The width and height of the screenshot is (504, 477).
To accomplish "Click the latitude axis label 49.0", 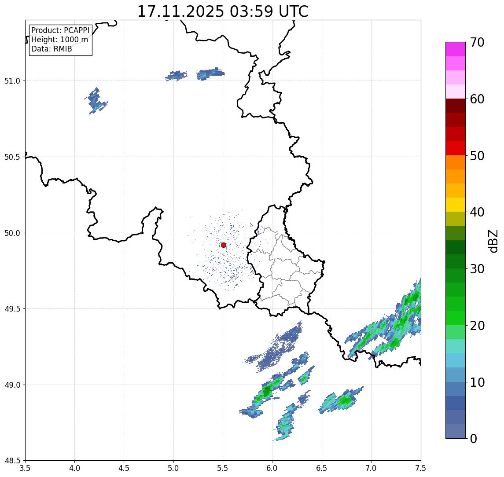I will click(12, 385).
